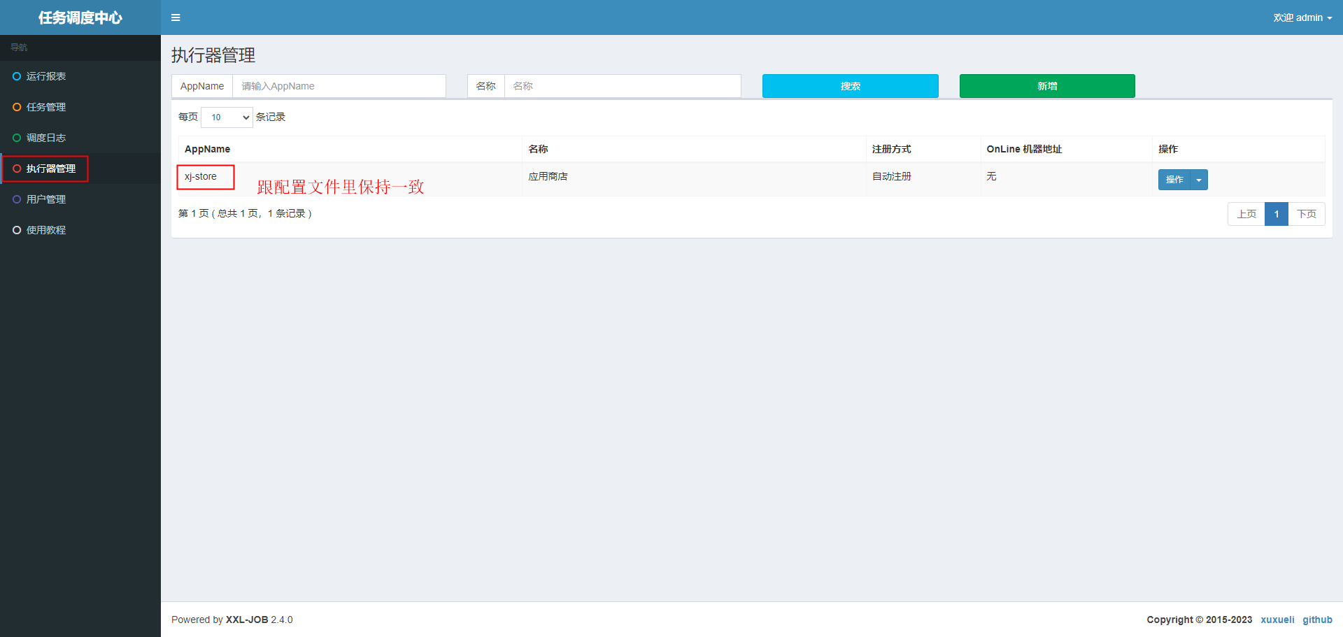Screen dimensions: 1343x637
Task: Open the xuxueli footer link
Action: point(1277,620)
